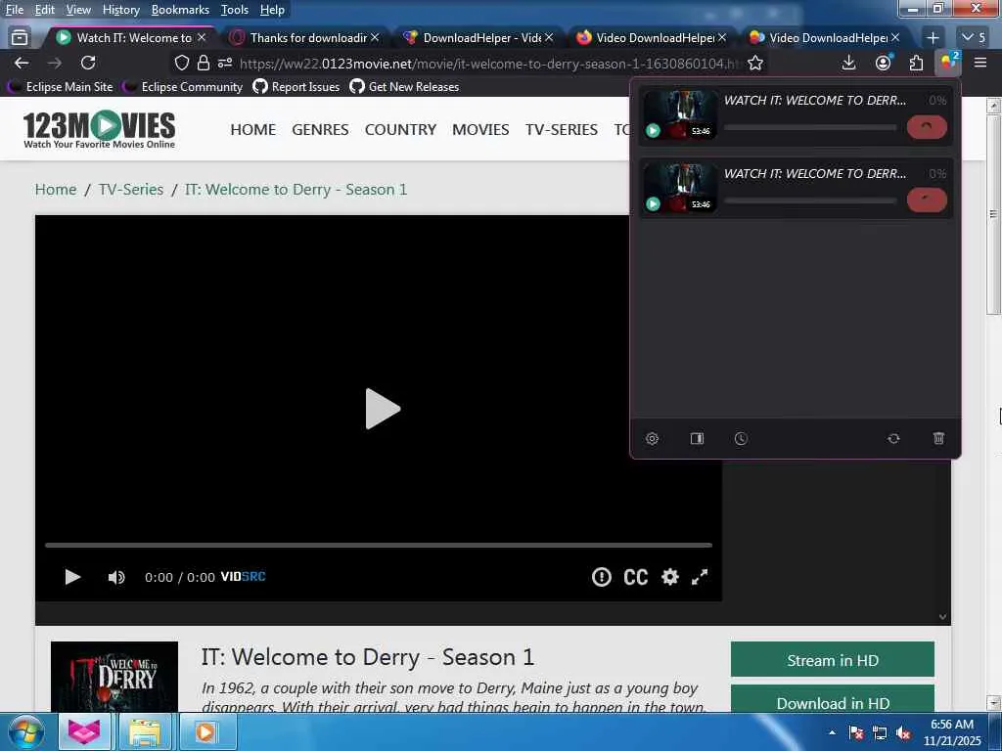The height and width of the screenshot is (751, 1002).
Task: Open second detected video thumbnail
Action: [679, 188]
